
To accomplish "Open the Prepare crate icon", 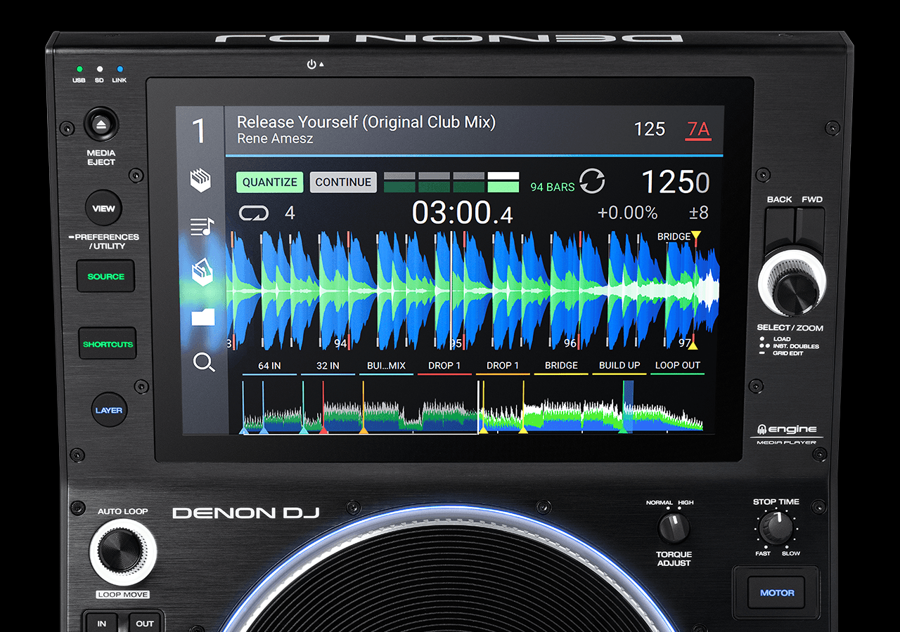I will (202, 273).
